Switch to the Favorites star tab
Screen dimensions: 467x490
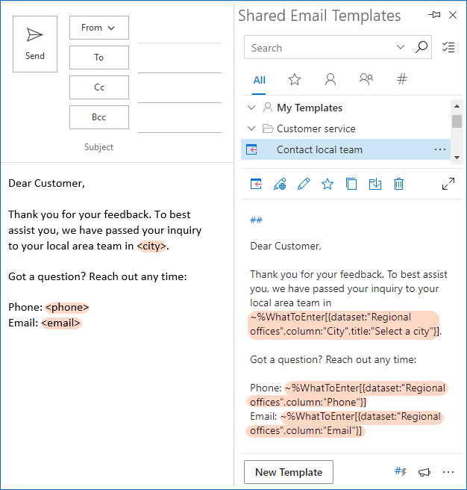coord(295,79)
